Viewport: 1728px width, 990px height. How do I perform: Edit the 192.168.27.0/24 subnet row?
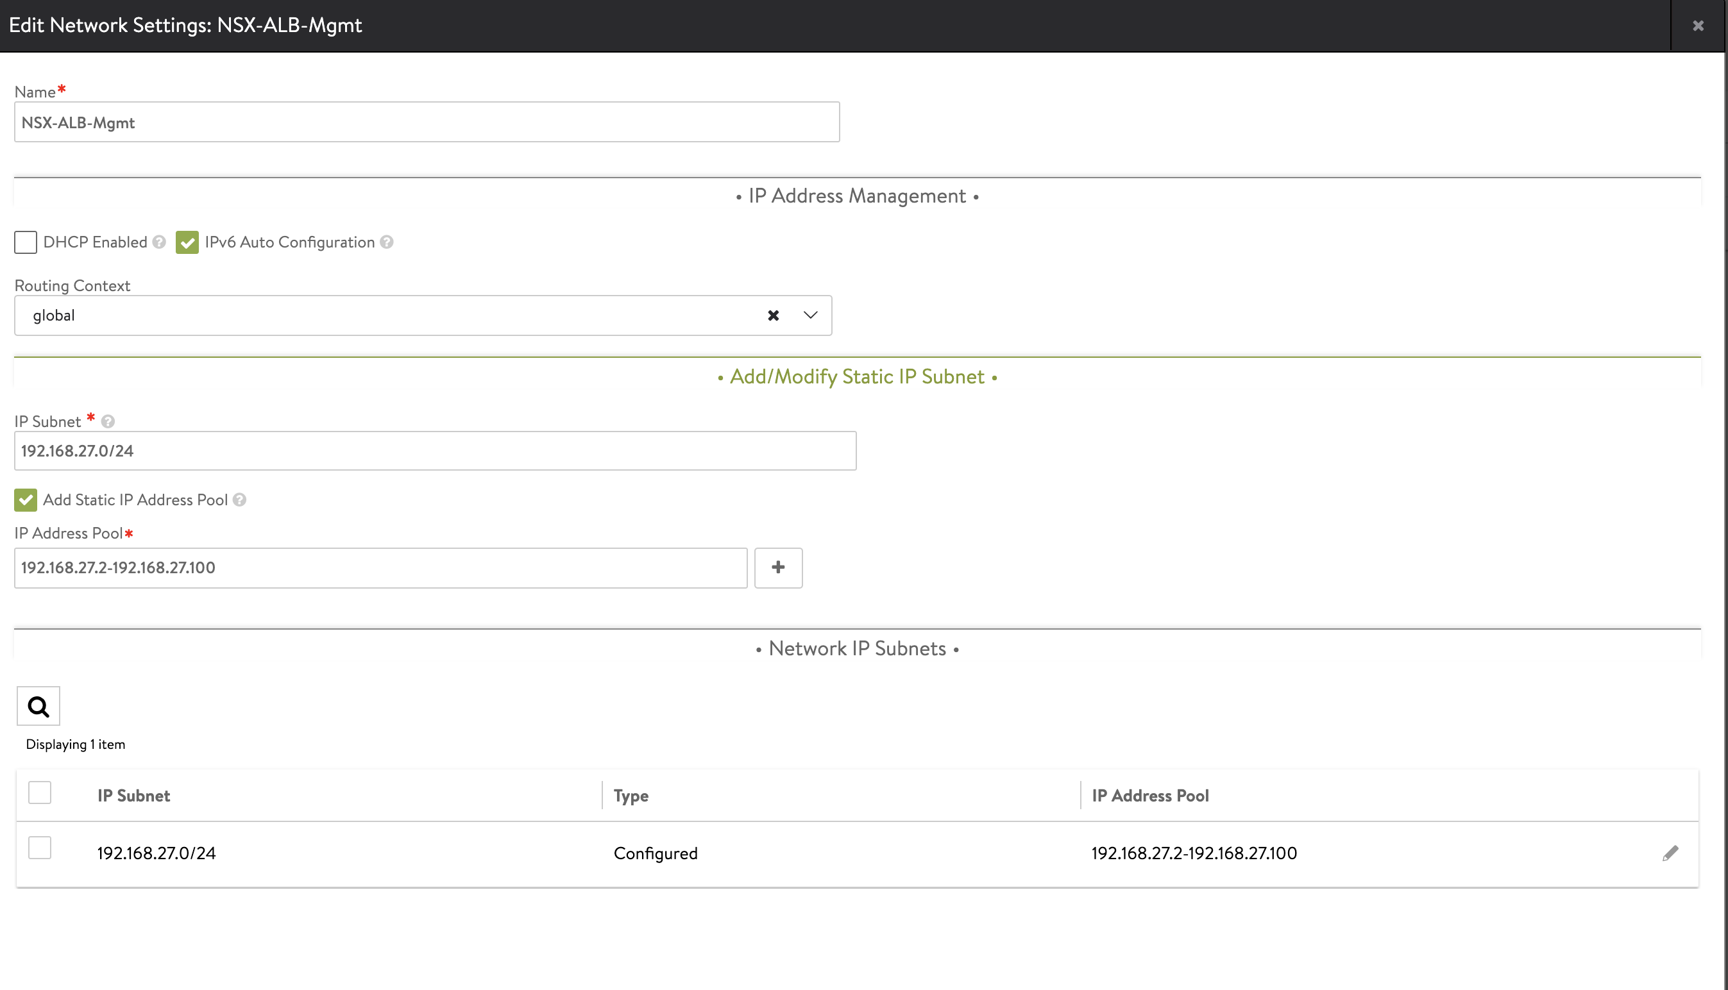1671,853
